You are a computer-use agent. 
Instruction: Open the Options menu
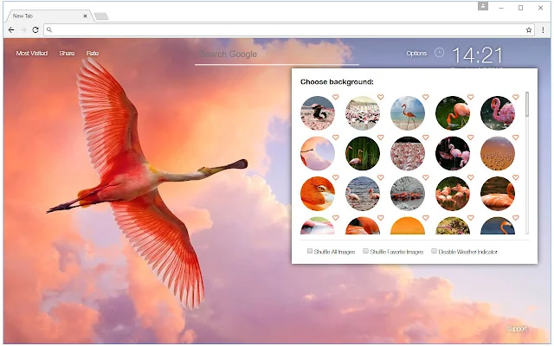click(x=416, y=54)
